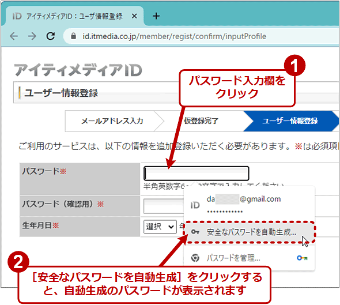Image resolution: width=340 pixels, height=305 pixels.
Task: Click the colored Google key icon in popup
Action: coord(302,258)
